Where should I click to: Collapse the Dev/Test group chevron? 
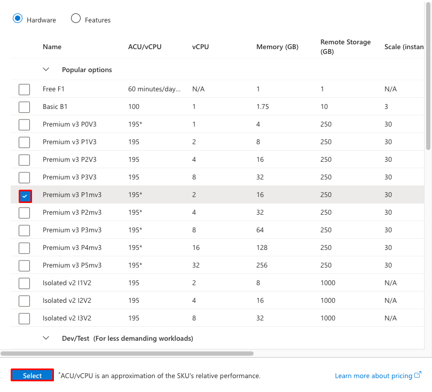[x=46, y=338]
